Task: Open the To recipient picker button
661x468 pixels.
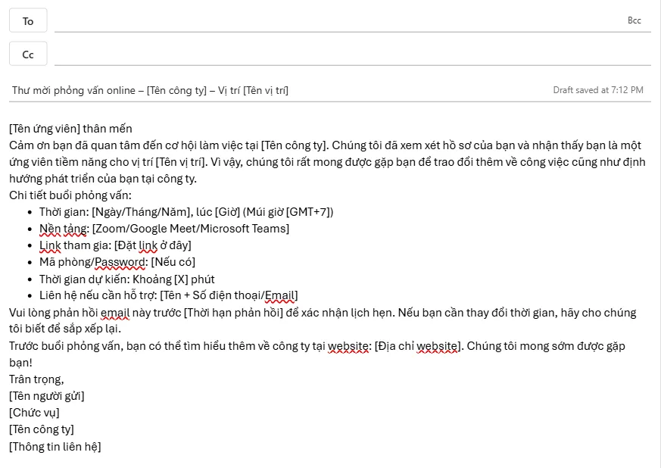Action: (28, 20)
